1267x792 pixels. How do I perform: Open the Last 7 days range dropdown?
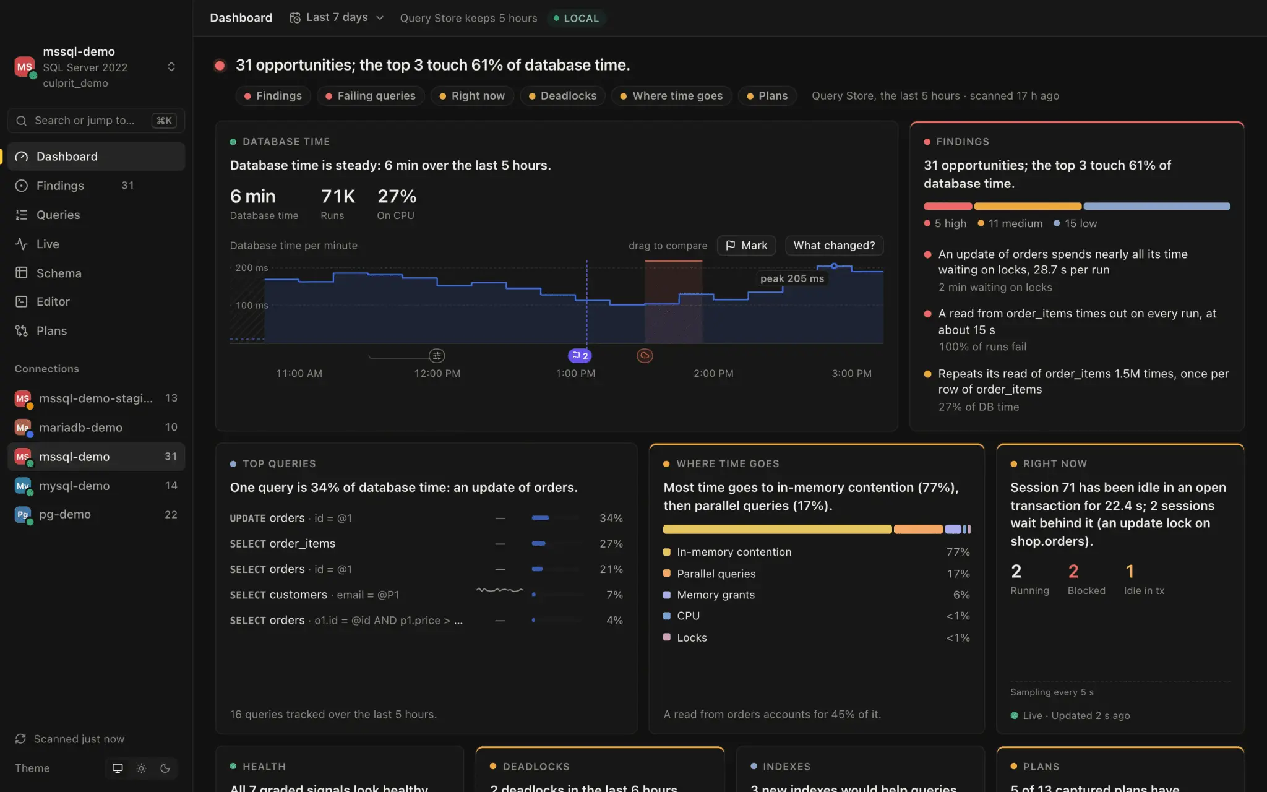337,18
